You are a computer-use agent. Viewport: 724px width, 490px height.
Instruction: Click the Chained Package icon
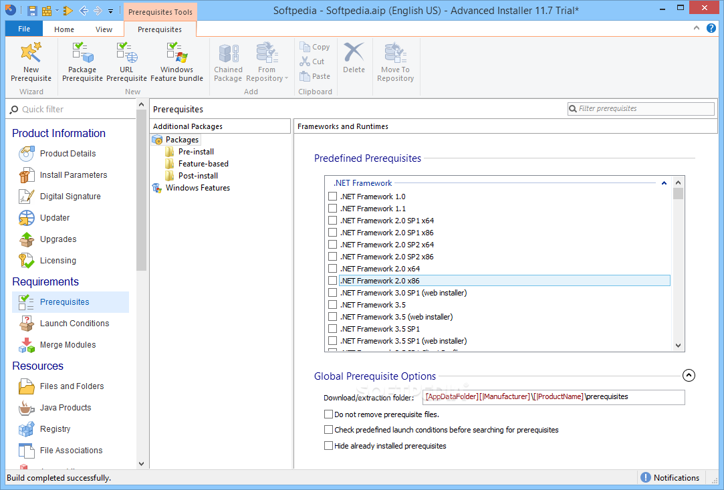click(228, 53)
